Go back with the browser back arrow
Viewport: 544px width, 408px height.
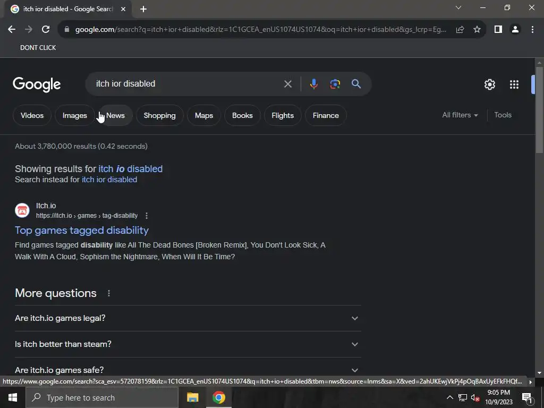(x=12, y=30)
